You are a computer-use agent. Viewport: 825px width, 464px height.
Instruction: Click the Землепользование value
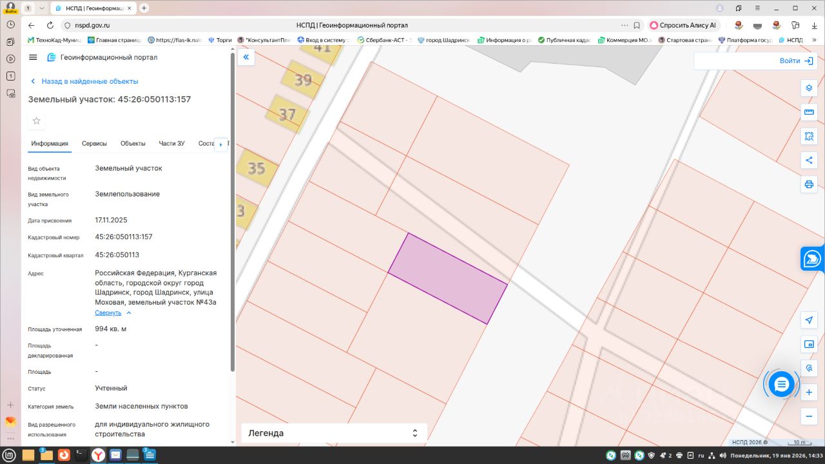[128, 194]
